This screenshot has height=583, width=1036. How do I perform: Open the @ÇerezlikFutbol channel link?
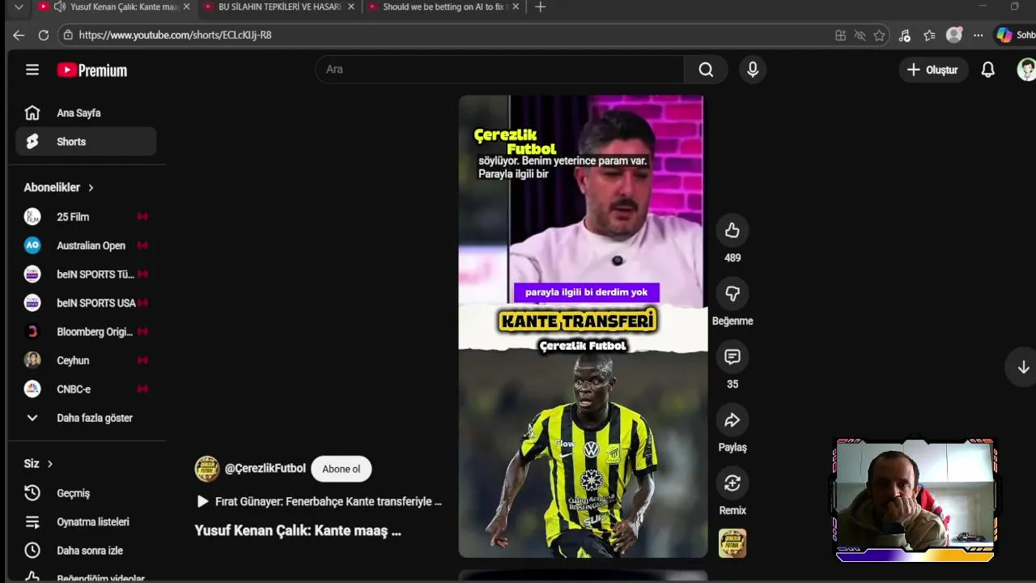coord(265,469)
